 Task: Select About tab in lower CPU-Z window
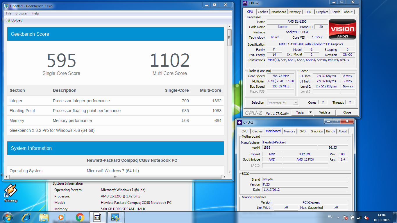(x=343, y=131)
